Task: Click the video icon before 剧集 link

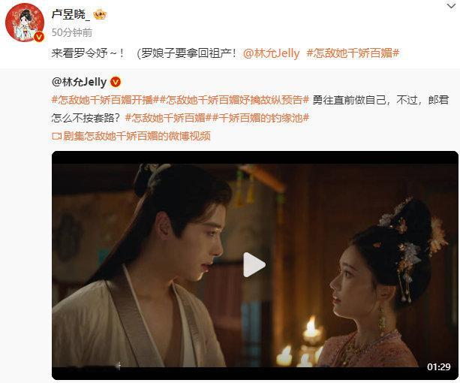Action: pos(56,136)
